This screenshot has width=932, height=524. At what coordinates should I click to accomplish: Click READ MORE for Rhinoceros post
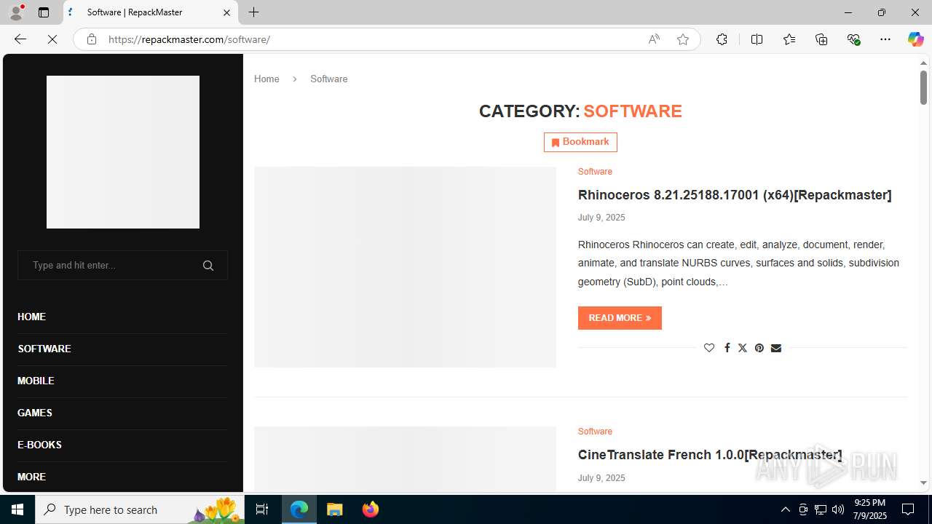[x=620, y=318]
